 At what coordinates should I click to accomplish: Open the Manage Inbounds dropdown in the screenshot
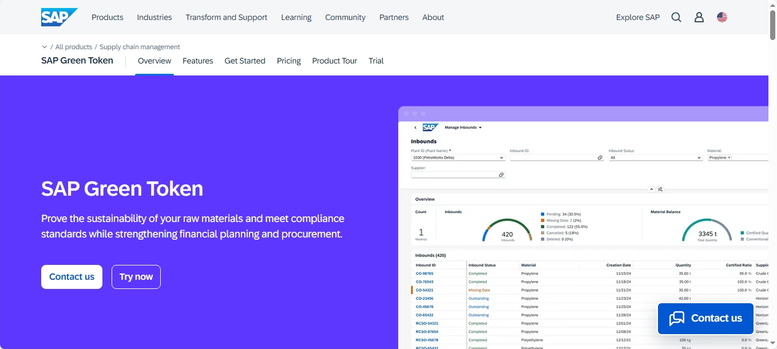(463, 128)
